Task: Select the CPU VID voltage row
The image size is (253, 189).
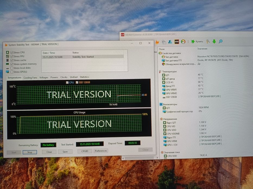Action: click(185, 126)
